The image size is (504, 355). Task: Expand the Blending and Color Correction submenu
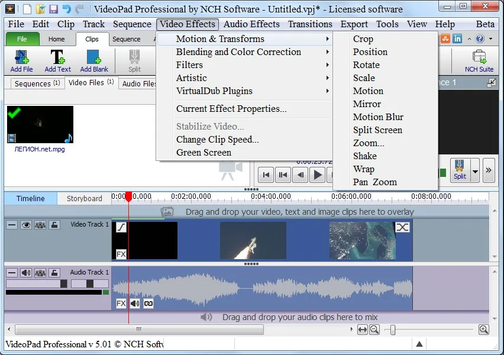(244, 52)
